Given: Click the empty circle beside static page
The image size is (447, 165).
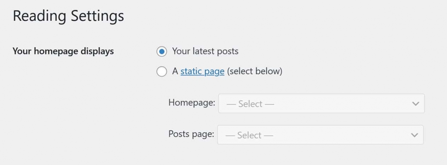Looking at the screenshot, I should pos(162,71).
